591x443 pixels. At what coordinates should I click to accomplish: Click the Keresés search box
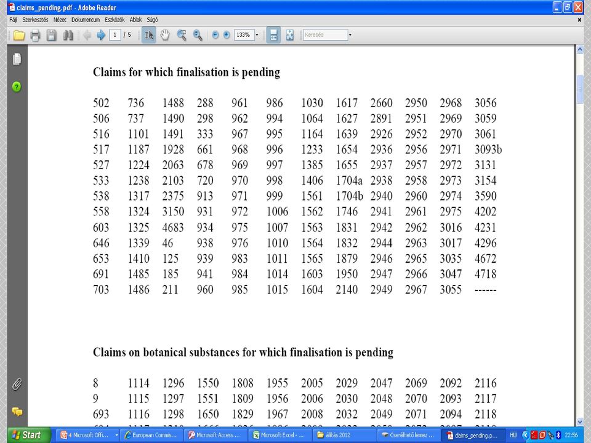point(325,35)
